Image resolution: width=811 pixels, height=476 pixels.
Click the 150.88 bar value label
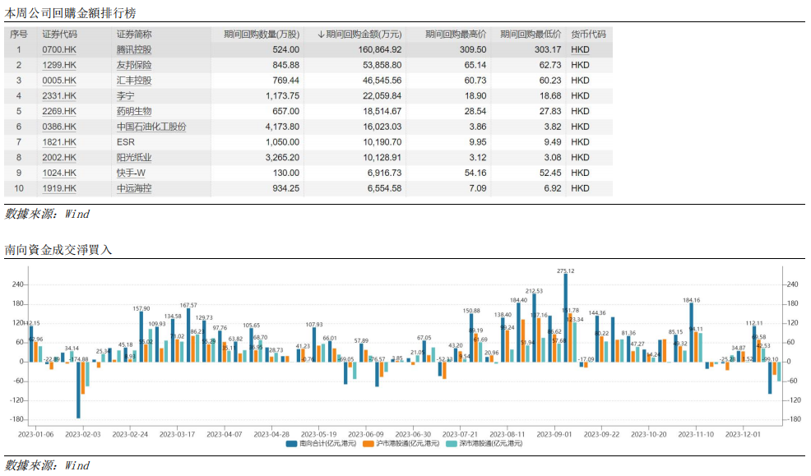click(x=471, y=311)
